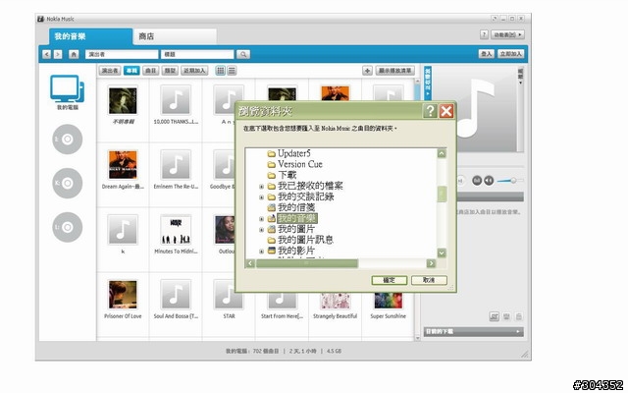Expand the 我的音樂 folder
The width and height of the screenshot is (628, 393).
click(x=262, y=218)
